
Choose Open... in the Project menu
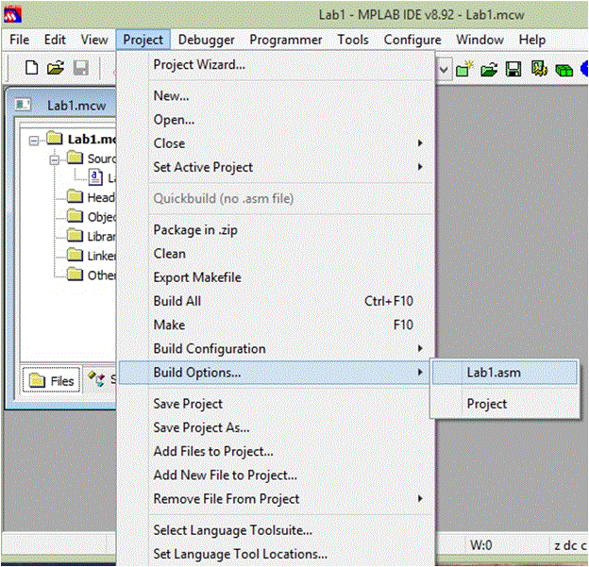click(x=277, y=120)
